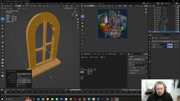180x101 pixels.
Task: Open the Render menu
Action: [11, 3]
